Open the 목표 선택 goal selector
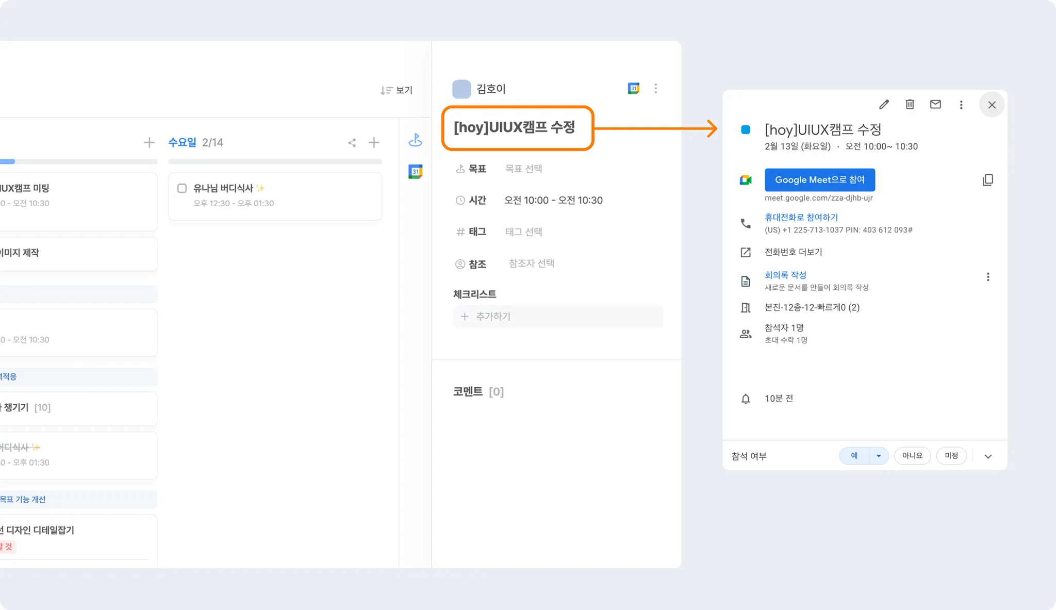 coord(523,169)
